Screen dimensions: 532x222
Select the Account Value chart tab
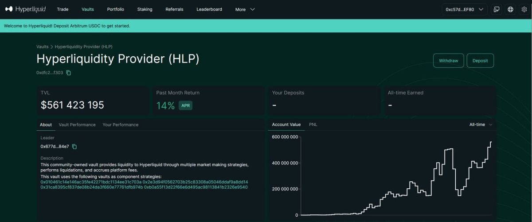click(x=286, y=125)
